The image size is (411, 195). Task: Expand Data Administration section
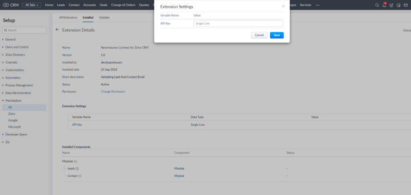tap(18, 93)
